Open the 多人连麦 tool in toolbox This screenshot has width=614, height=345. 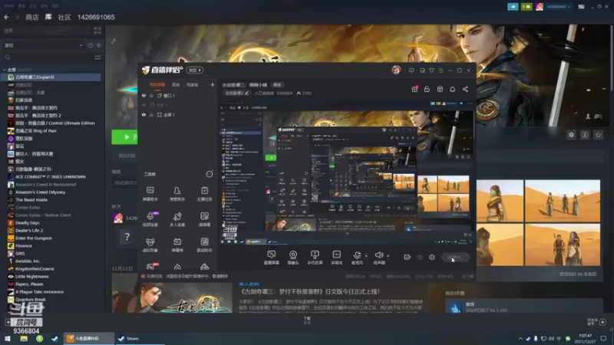[177, 219]
